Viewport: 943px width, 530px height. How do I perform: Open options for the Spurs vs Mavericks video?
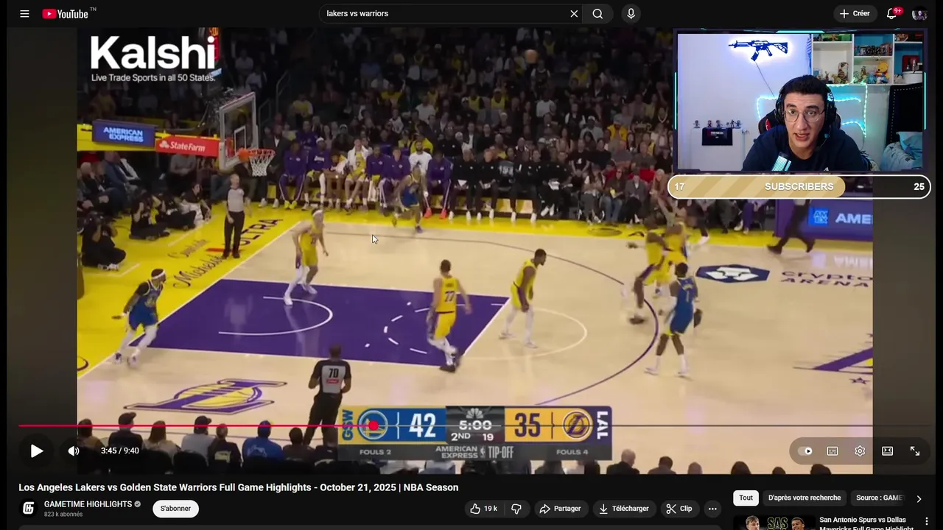[x=927, y=522]
